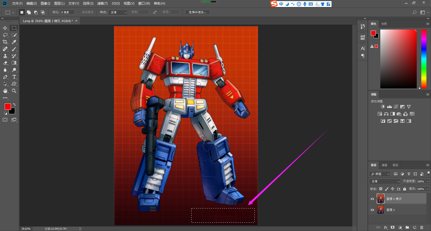Toggle lock transparent pixels

click(x=381, y=189)
